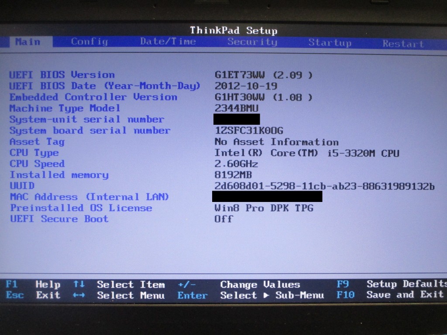
Task: Select the Installed memory row
Action: point(59,175)
